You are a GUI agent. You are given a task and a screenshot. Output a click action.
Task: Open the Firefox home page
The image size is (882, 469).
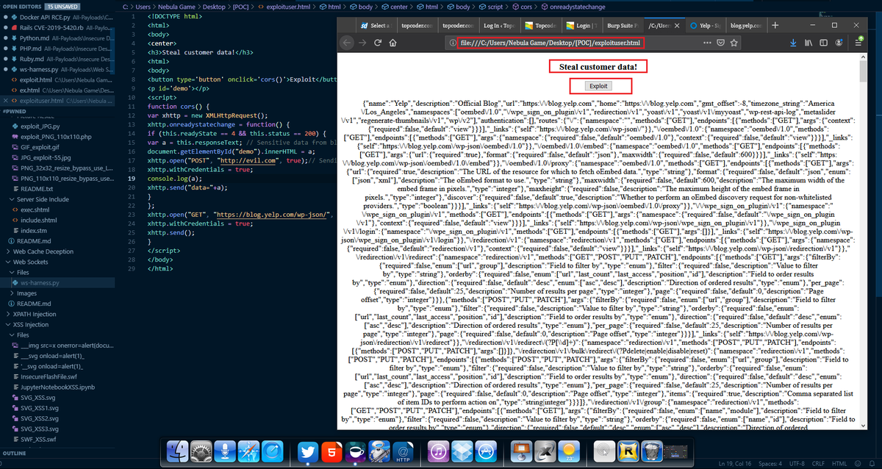coord(393,43)
